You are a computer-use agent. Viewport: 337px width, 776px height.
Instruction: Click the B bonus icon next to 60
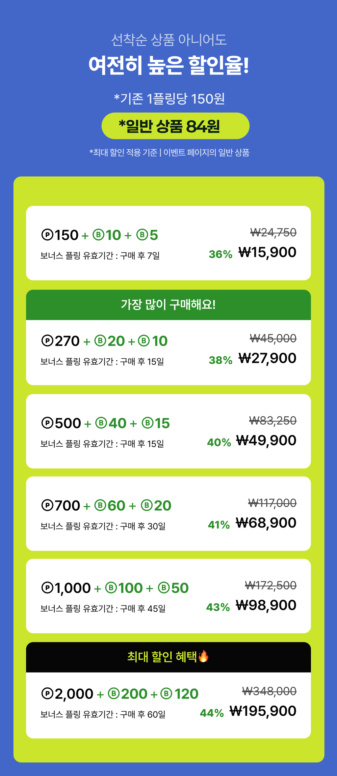click(100, 505)
